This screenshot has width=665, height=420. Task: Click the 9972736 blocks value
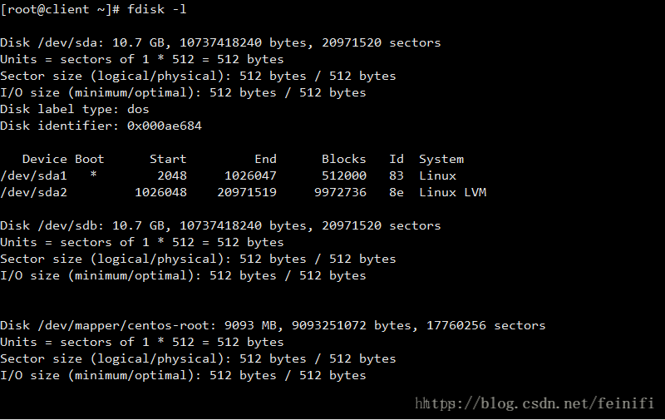[340, 192]
